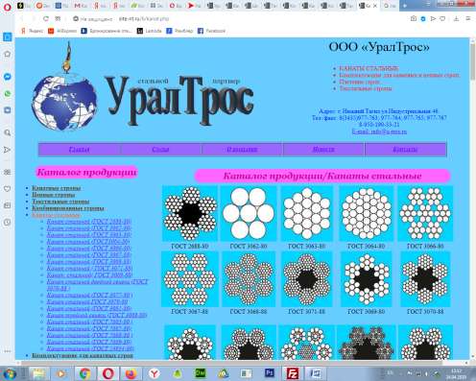Open the ГОСТ 3064-80 rope thumbnail

tap(367, 214)
